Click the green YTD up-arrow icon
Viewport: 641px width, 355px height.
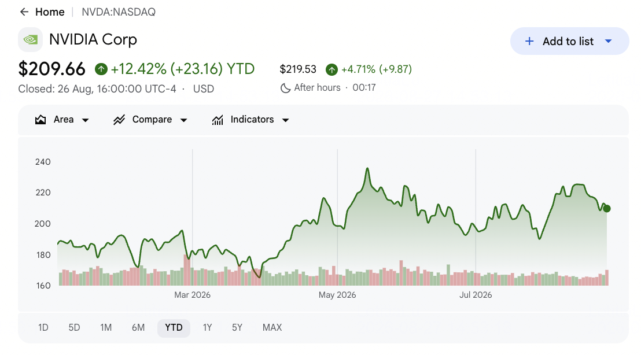101,69
